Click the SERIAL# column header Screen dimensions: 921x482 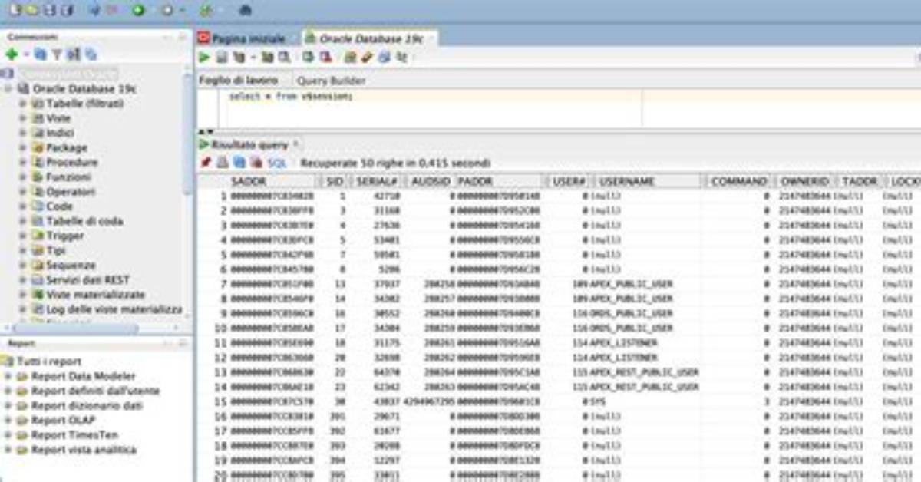pyautogui.click(x=377, y=181)
